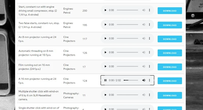
Task: Open more options for Hasselblad camera player
Action: tap(149, 95)
